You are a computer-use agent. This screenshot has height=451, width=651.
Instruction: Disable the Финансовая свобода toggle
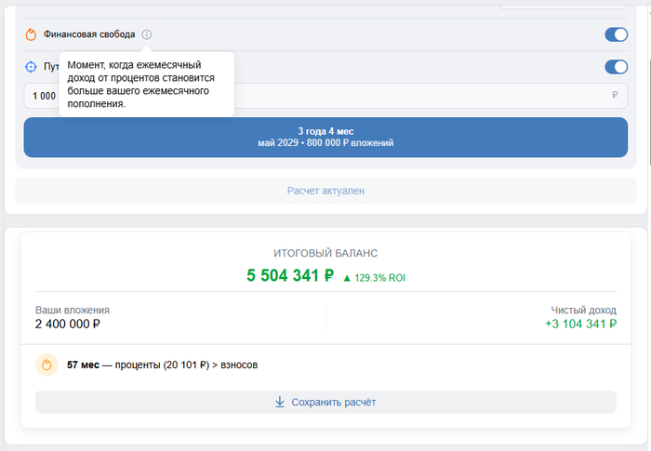point(616,34)
